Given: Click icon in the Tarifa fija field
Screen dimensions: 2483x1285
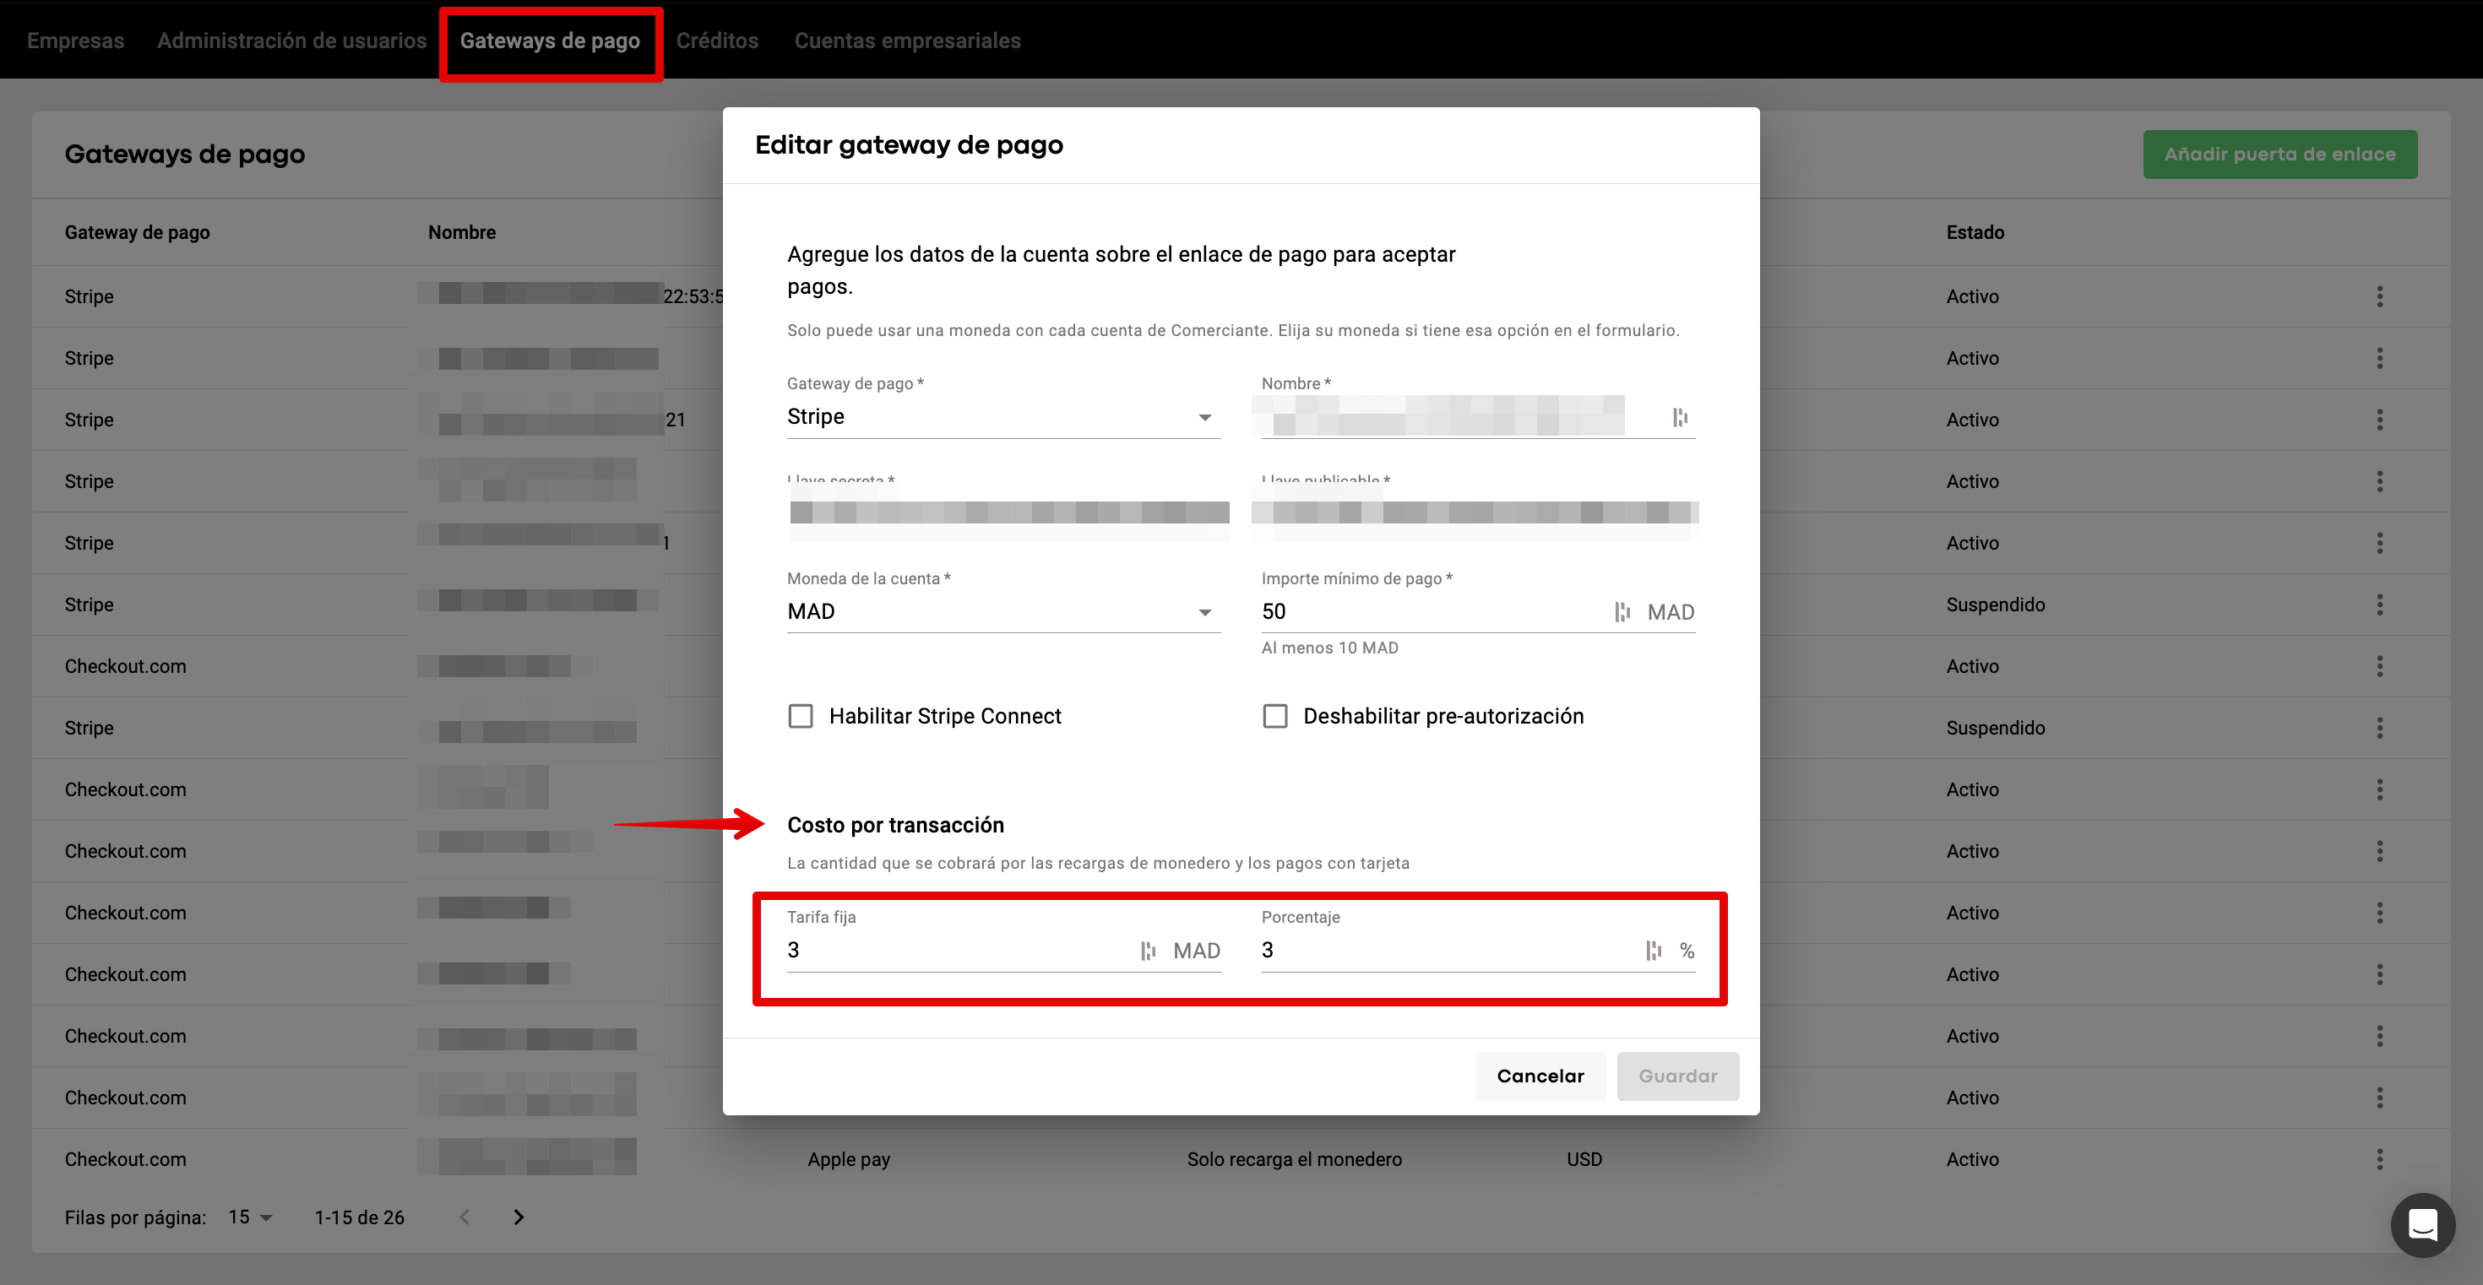Looking at the screenshot, I should click(1148, 951).
